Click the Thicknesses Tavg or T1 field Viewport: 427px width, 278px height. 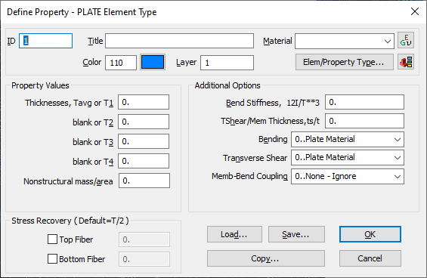point(144,102)
